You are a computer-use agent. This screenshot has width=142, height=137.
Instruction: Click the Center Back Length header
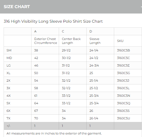[71, 41]
